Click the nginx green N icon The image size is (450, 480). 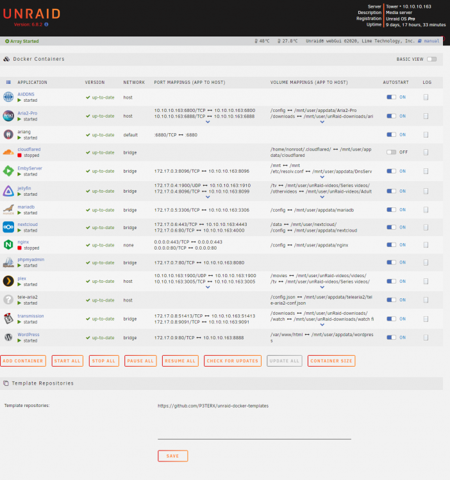[8, 244]
